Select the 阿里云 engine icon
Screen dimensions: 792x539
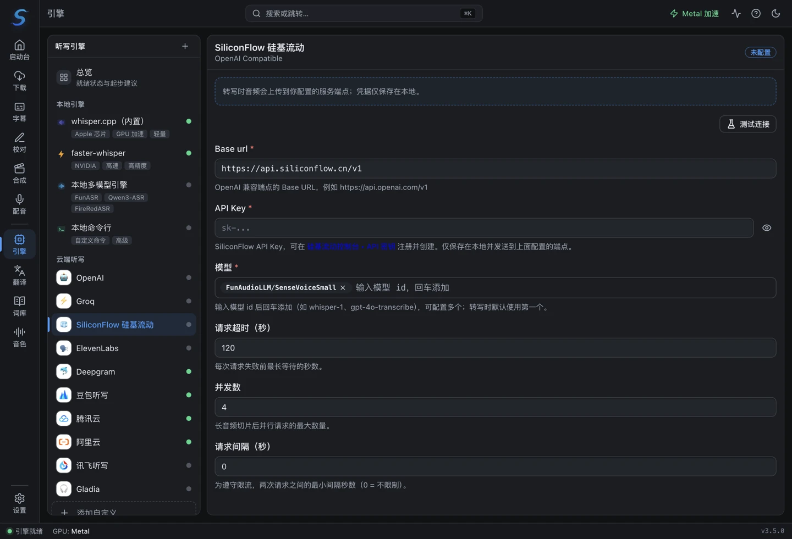point(64,442)
